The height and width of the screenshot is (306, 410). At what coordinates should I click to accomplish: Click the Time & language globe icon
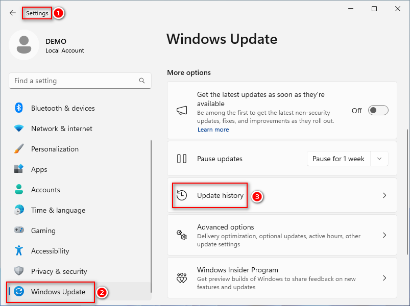pos(19,210)
